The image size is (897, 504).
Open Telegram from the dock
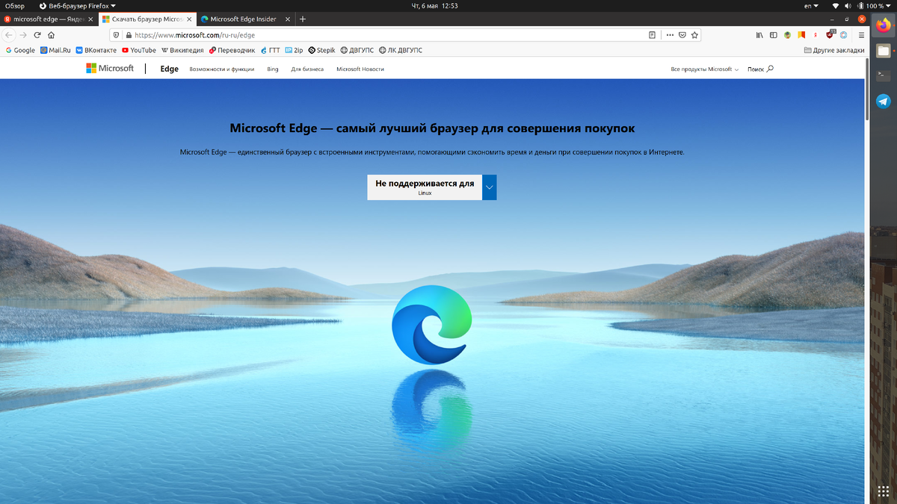tap(884, 102)
